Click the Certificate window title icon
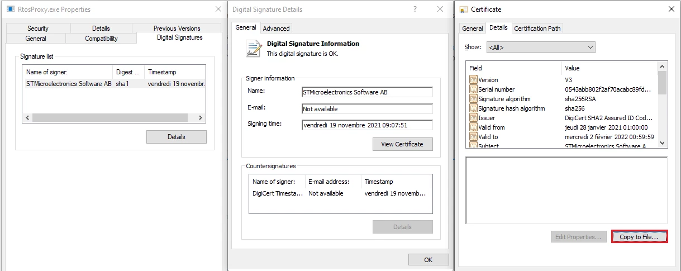The width and height of the screenshot is (681, 271). click(x=464, y=9)
